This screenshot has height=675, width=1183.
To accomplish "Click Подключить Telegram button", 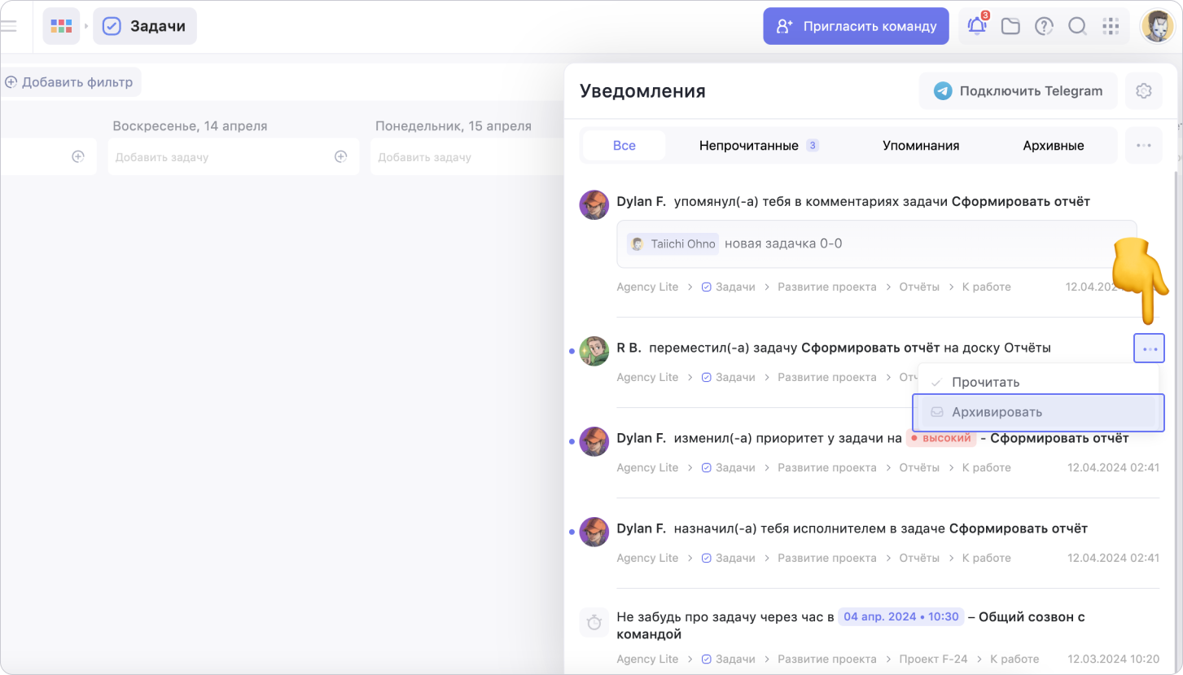I will point(1018,91).
